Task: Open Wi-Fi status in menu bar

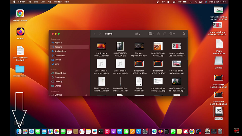Action: pyautogui.click(x=191, y=2)
